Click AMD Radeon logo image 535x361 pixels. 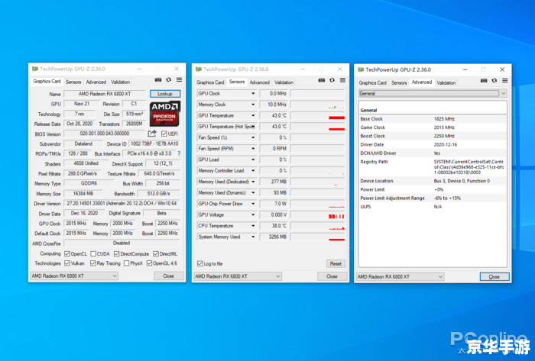tap(165, 114)
